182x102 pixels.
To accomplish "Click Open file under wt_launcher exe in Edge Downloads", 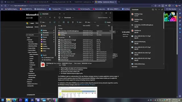I will tap(136, 27).
